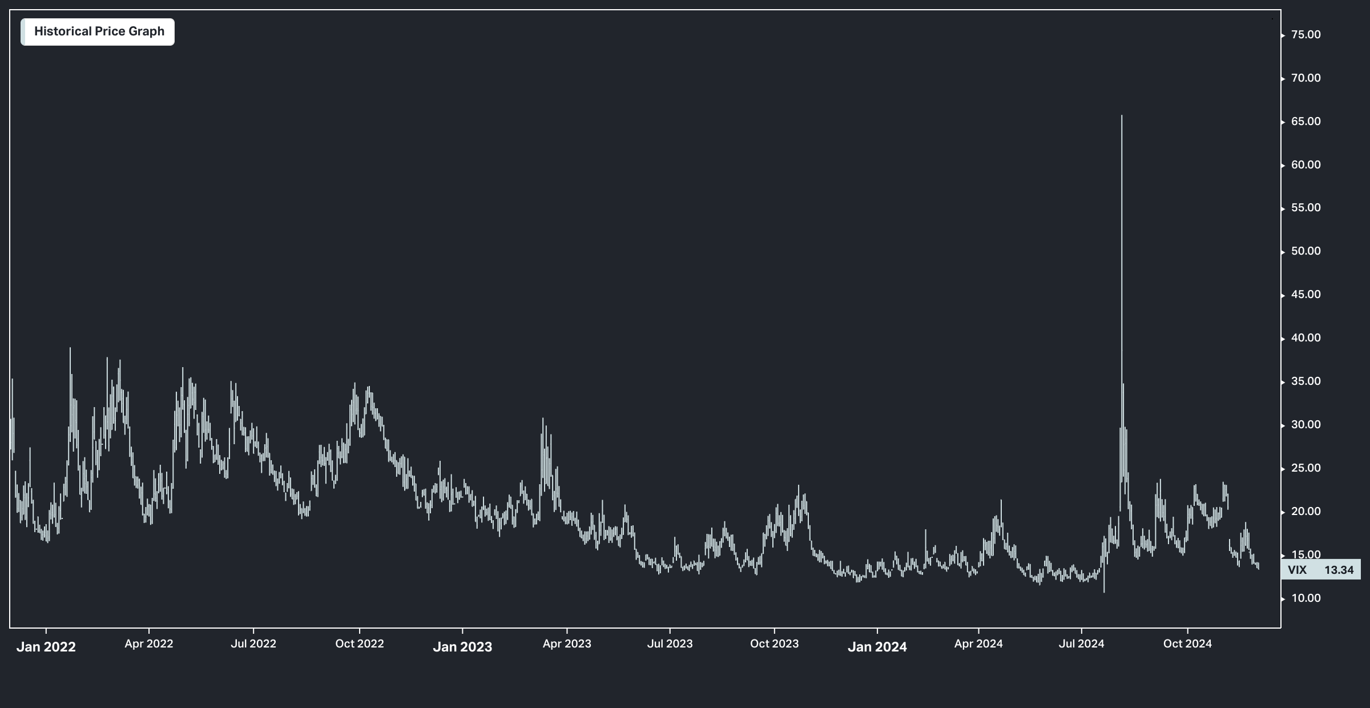The image size is (1370, 708).
Task: Click the 35.00 y-axis label
Action: click(1306, 381)
